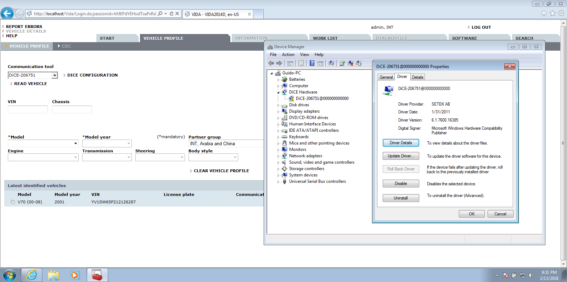
Task: Click OK in Properties dialog
Action: [472, 214]
